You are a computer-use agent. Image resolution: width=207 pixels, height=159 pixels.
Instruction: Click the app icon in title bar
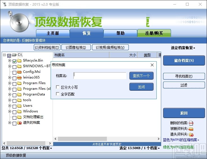(4, 4)
